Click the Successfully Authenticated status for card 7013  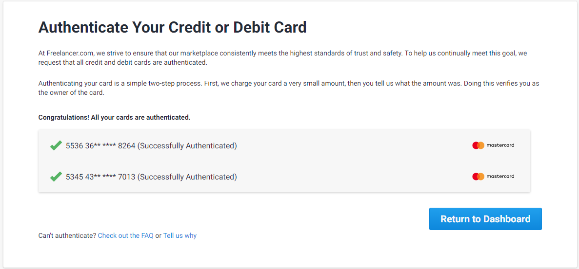pyautogui.click(x=187, y=177)
